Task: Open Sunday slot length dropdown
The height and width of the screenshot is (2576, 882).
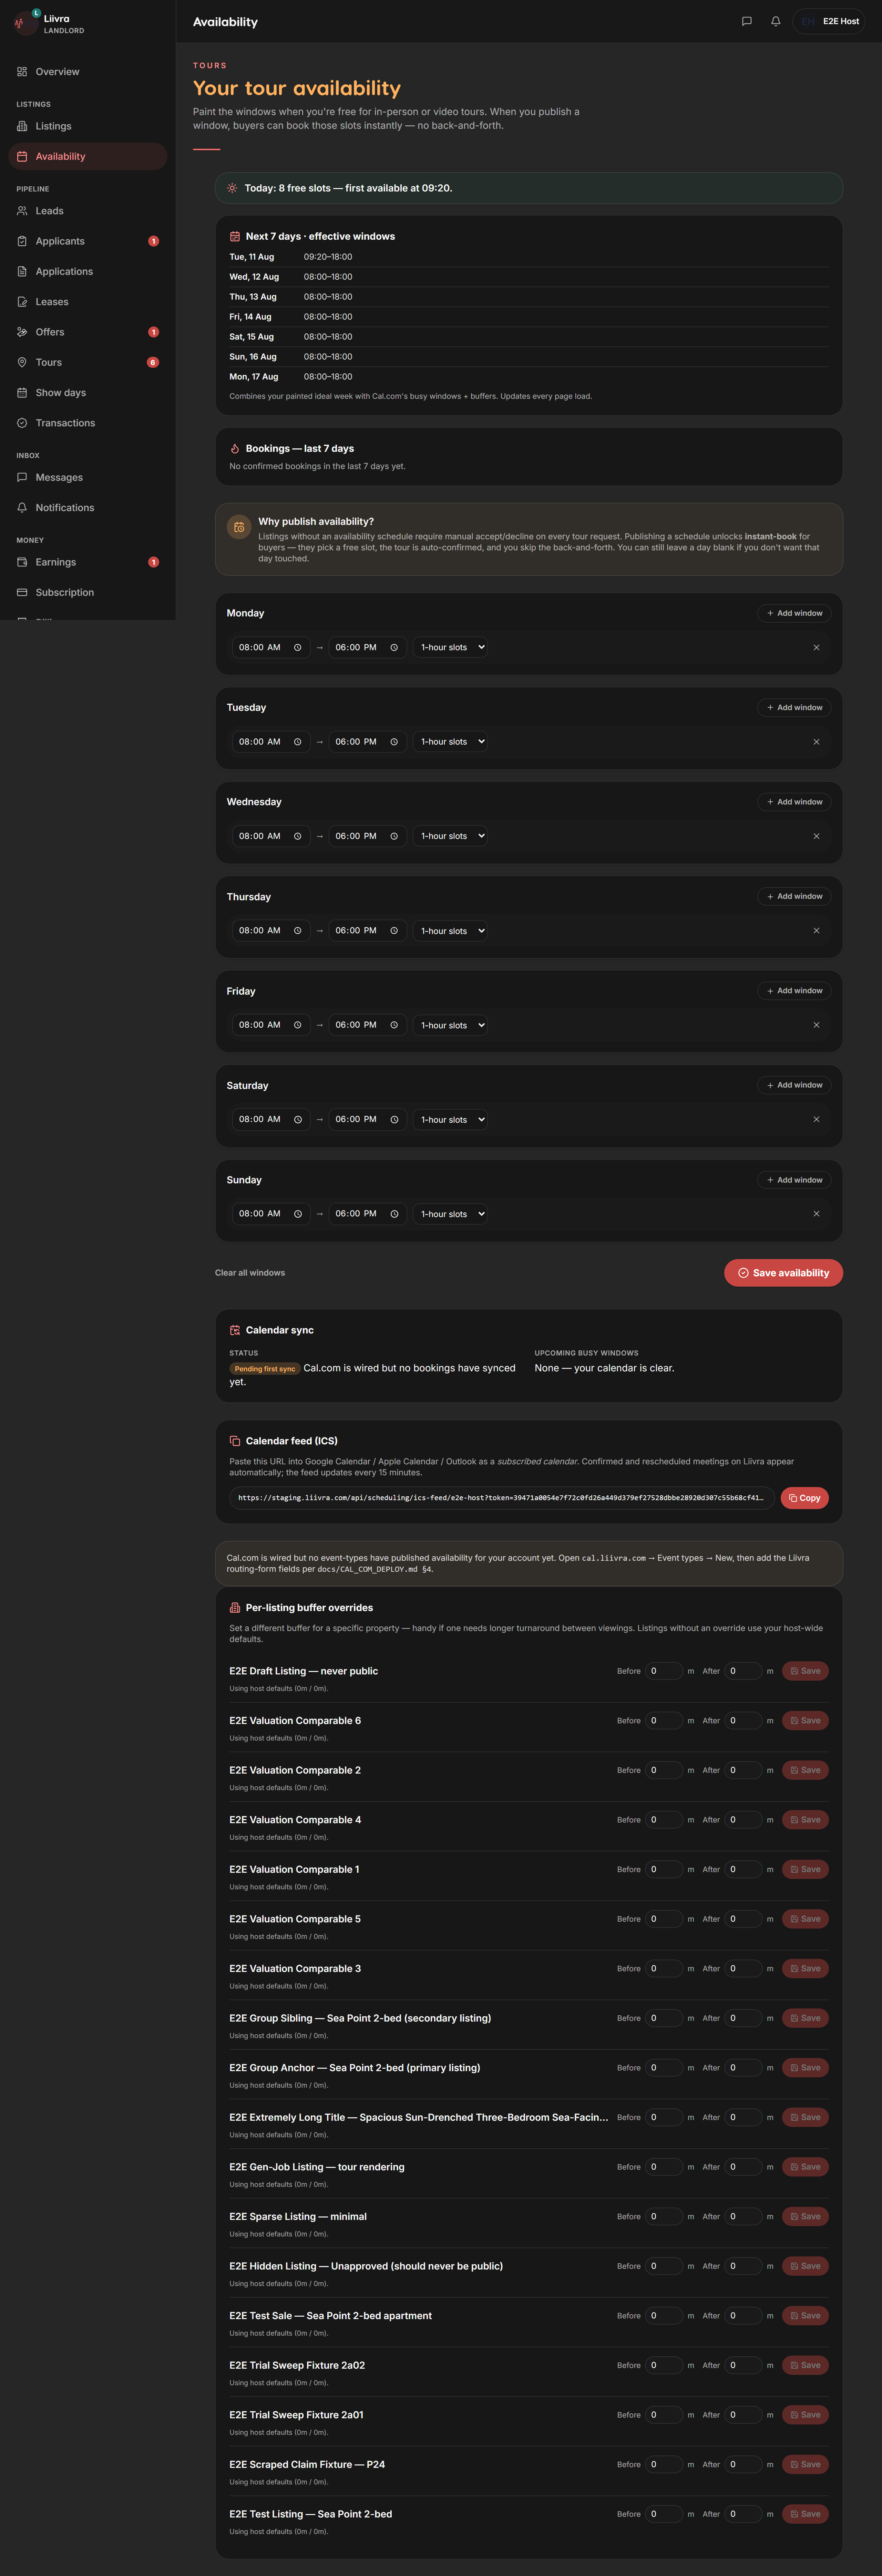Action: pos(450,1214)
